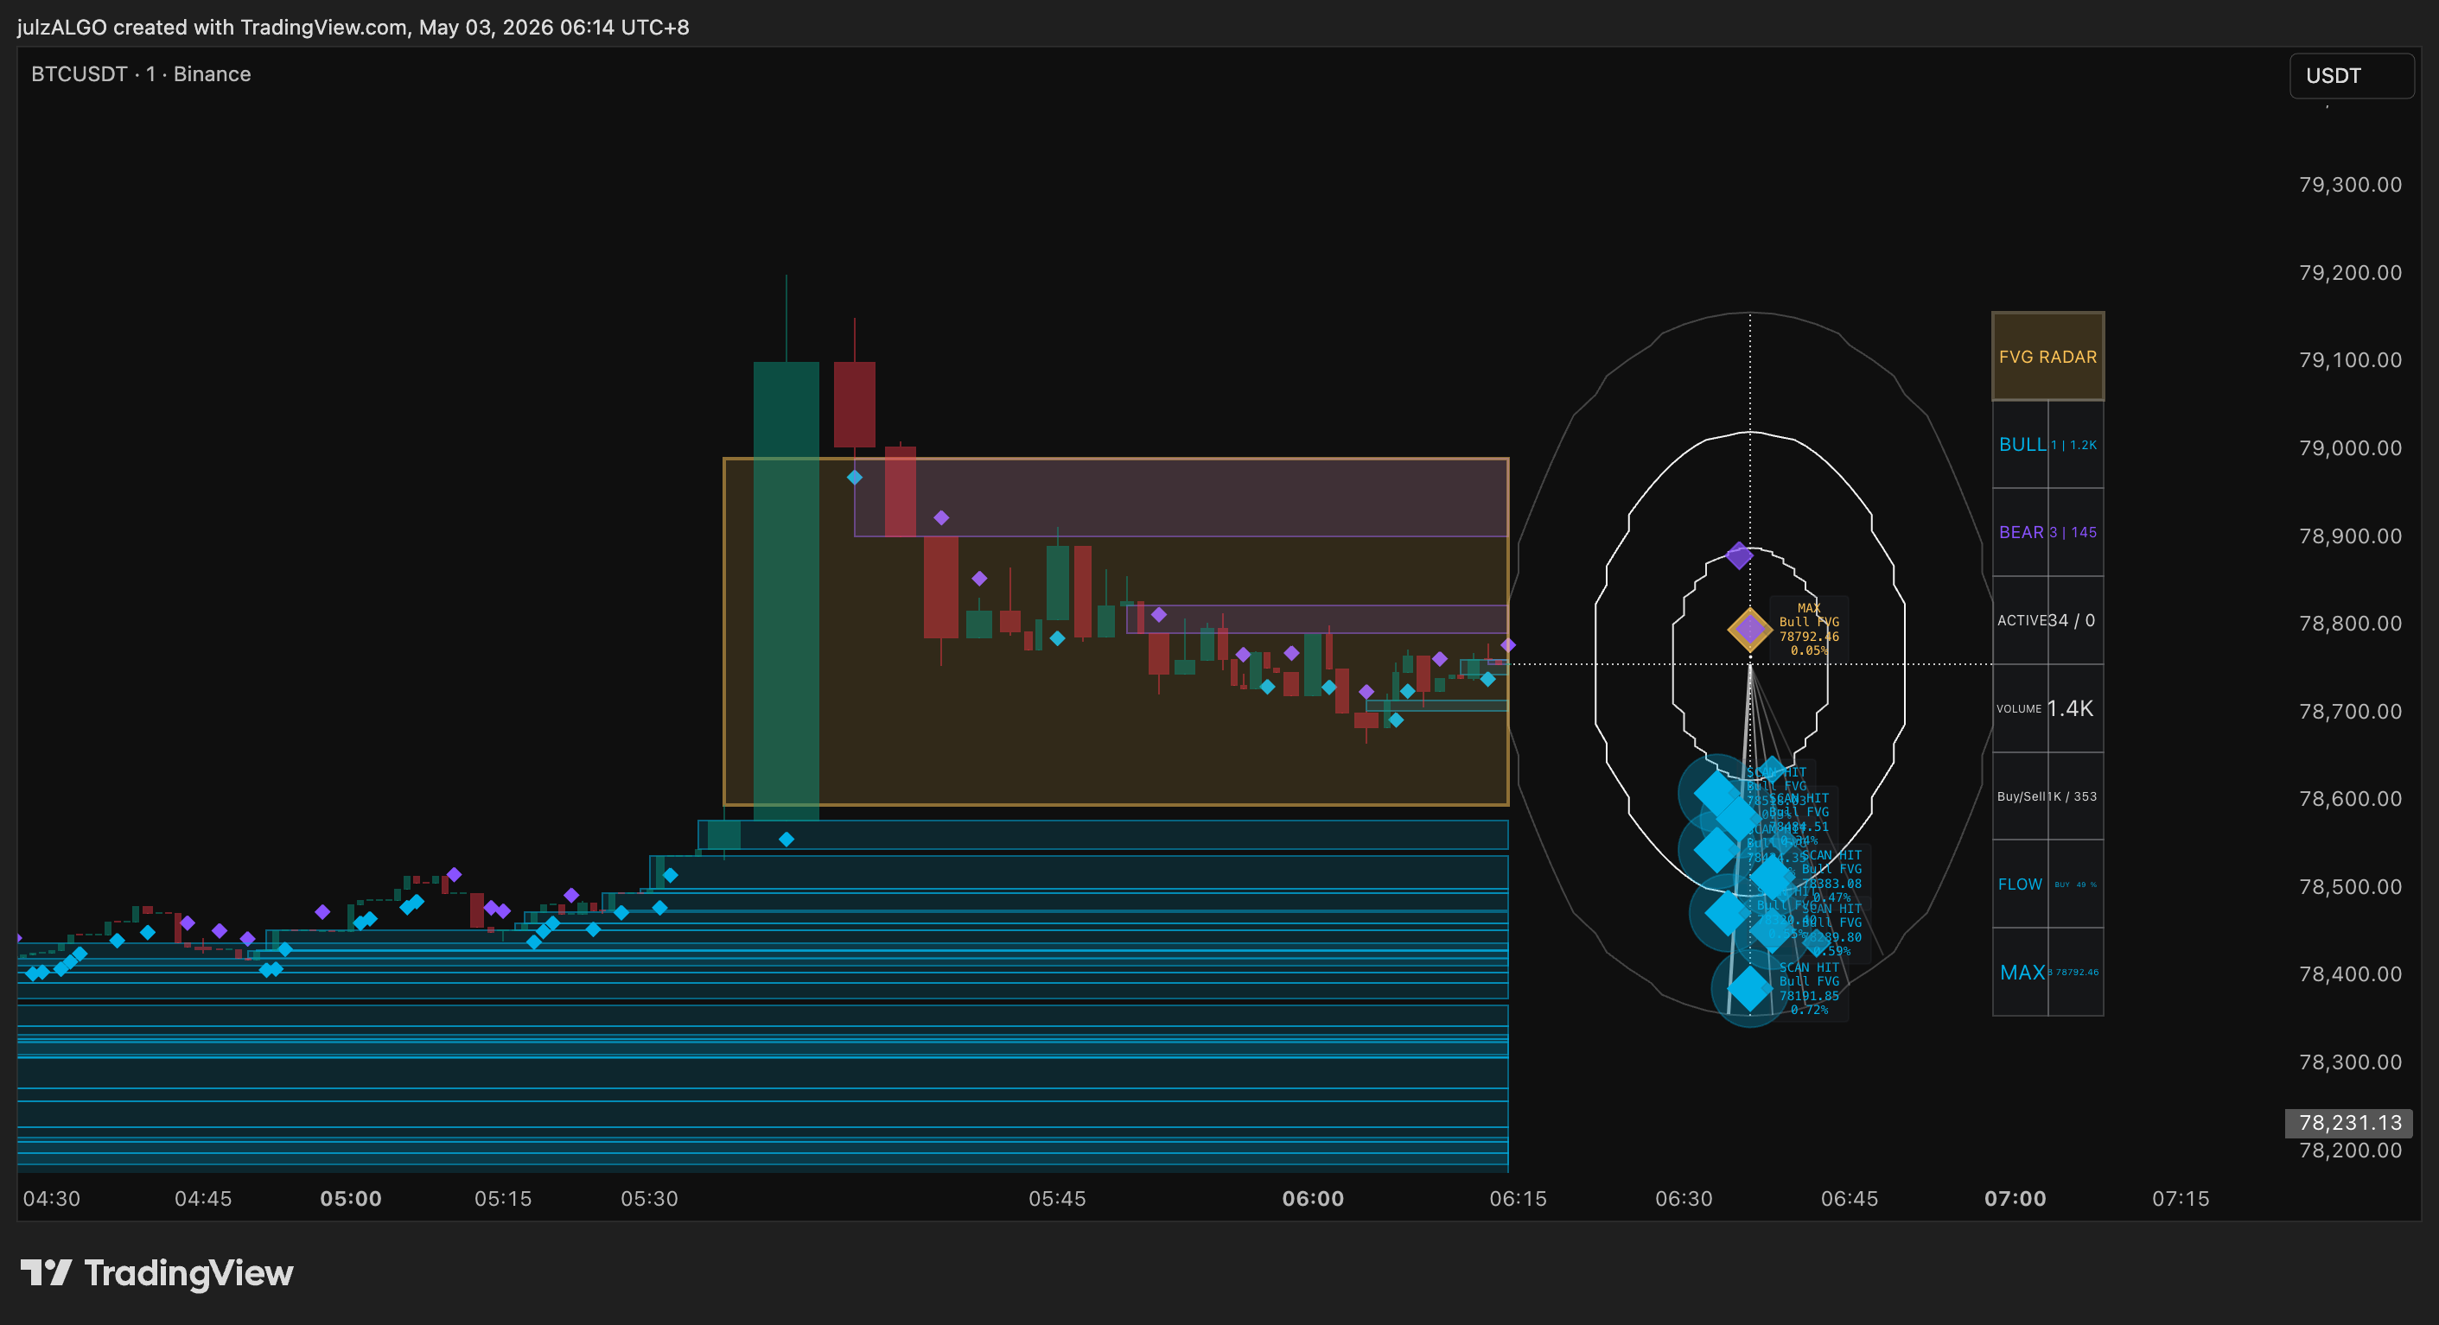Click the tall green breakout candle body
Viewport: 2439px width, 1325px height.
(x=786, y=592)
